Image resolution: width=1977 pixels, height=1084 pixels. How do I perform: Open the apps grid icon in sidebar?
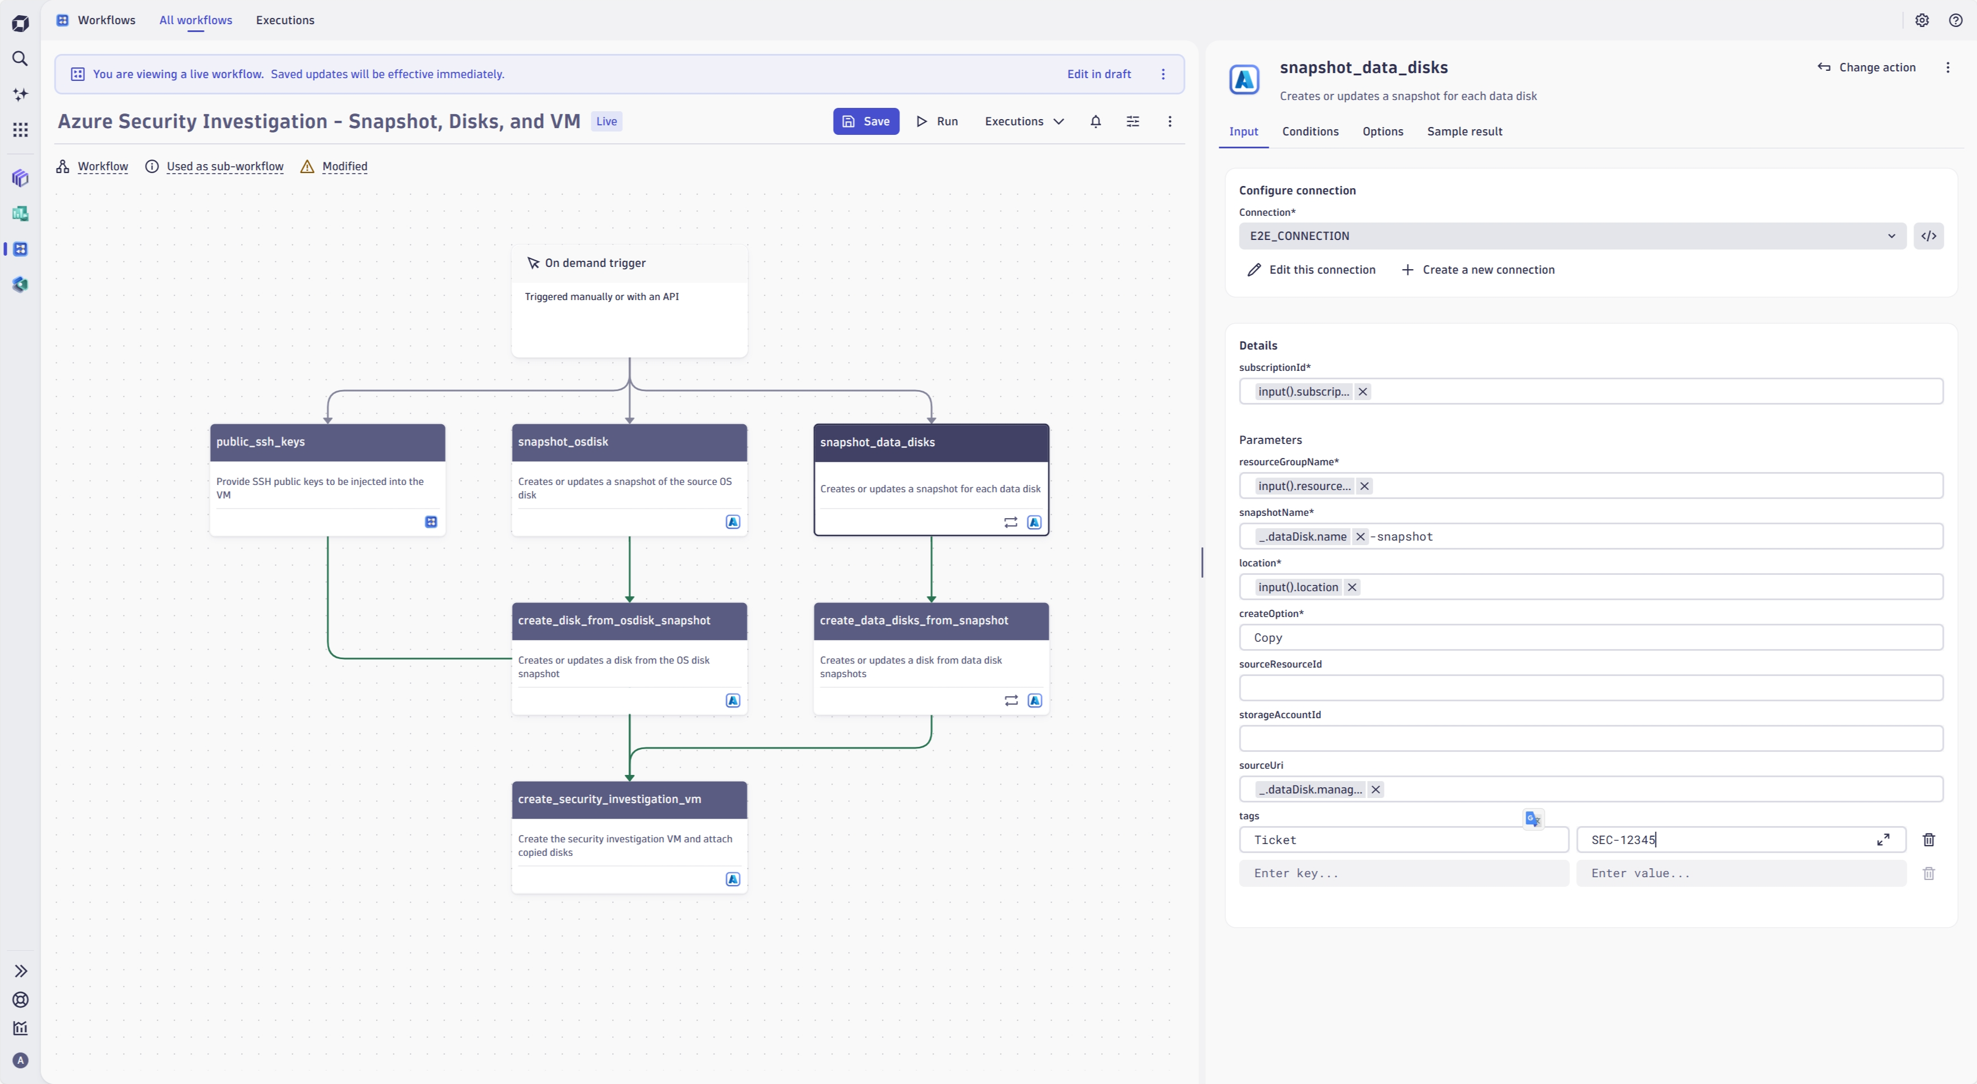21,130
